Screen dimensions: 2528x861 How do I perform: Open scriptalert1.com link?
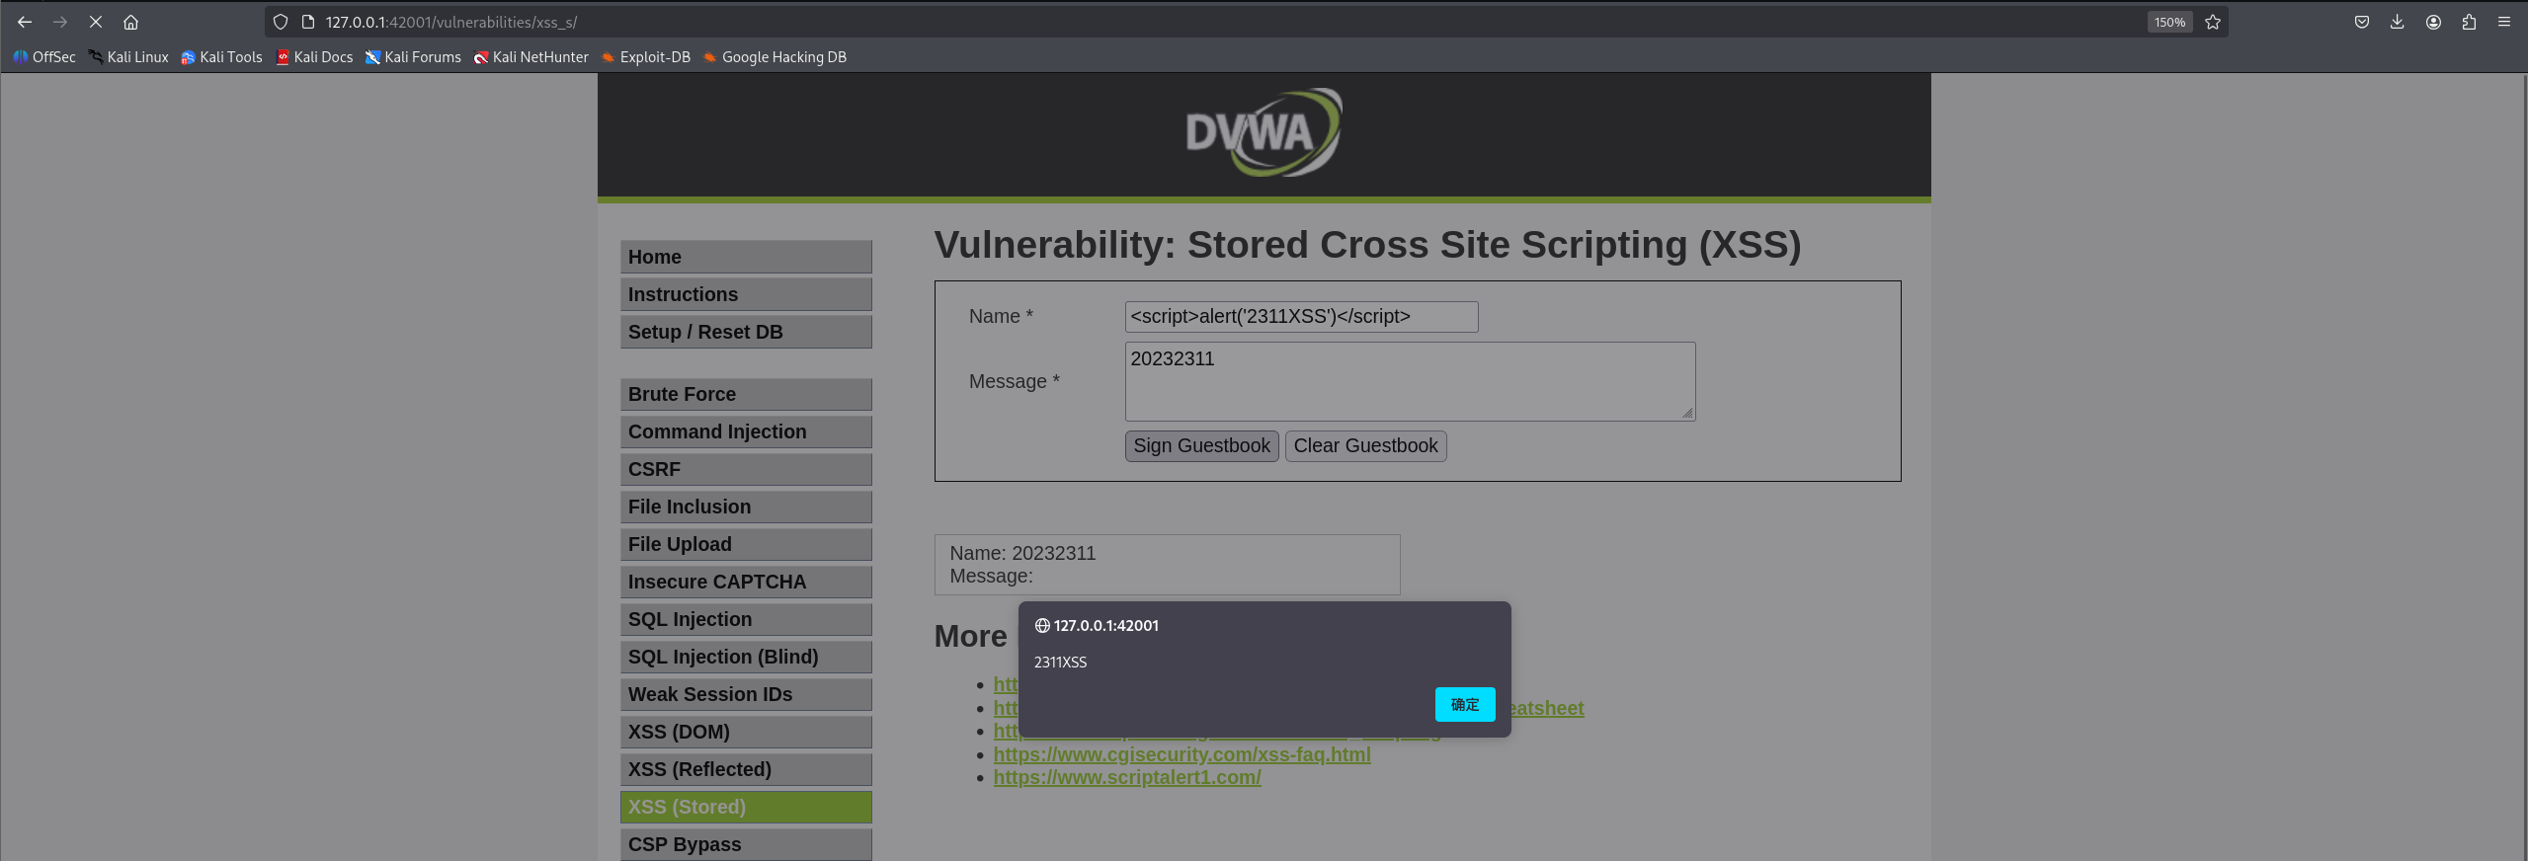1127,777
